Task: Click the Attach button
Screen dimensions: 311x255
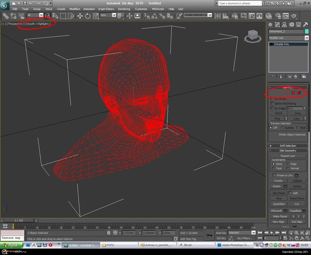Action: (277, 186)
